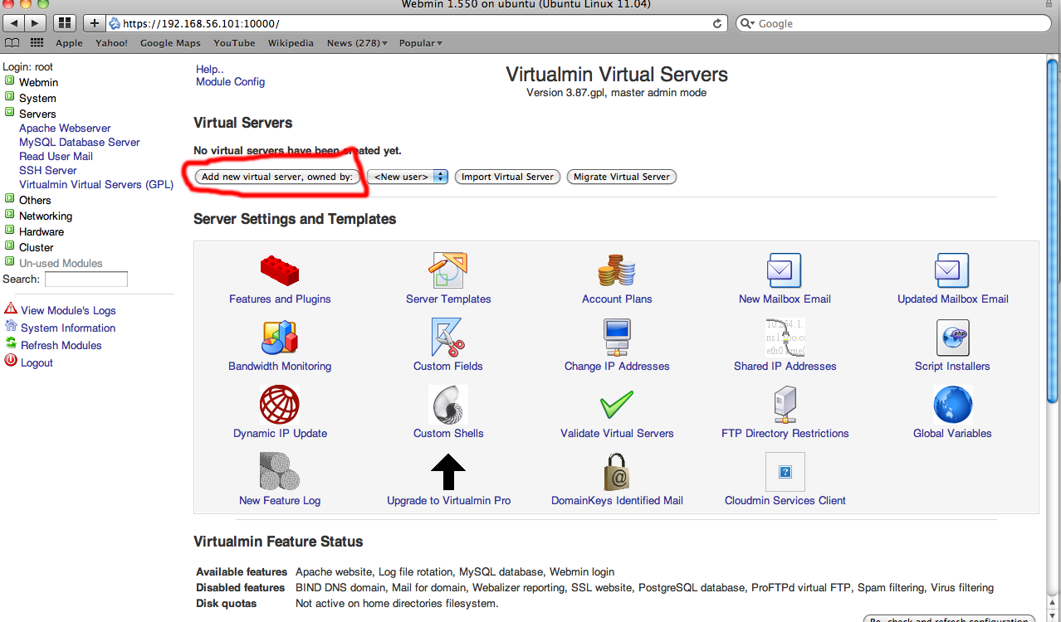Screen dimensions: 1061x622
Task: Click Add new virtual server button
Action: (277, 177)
